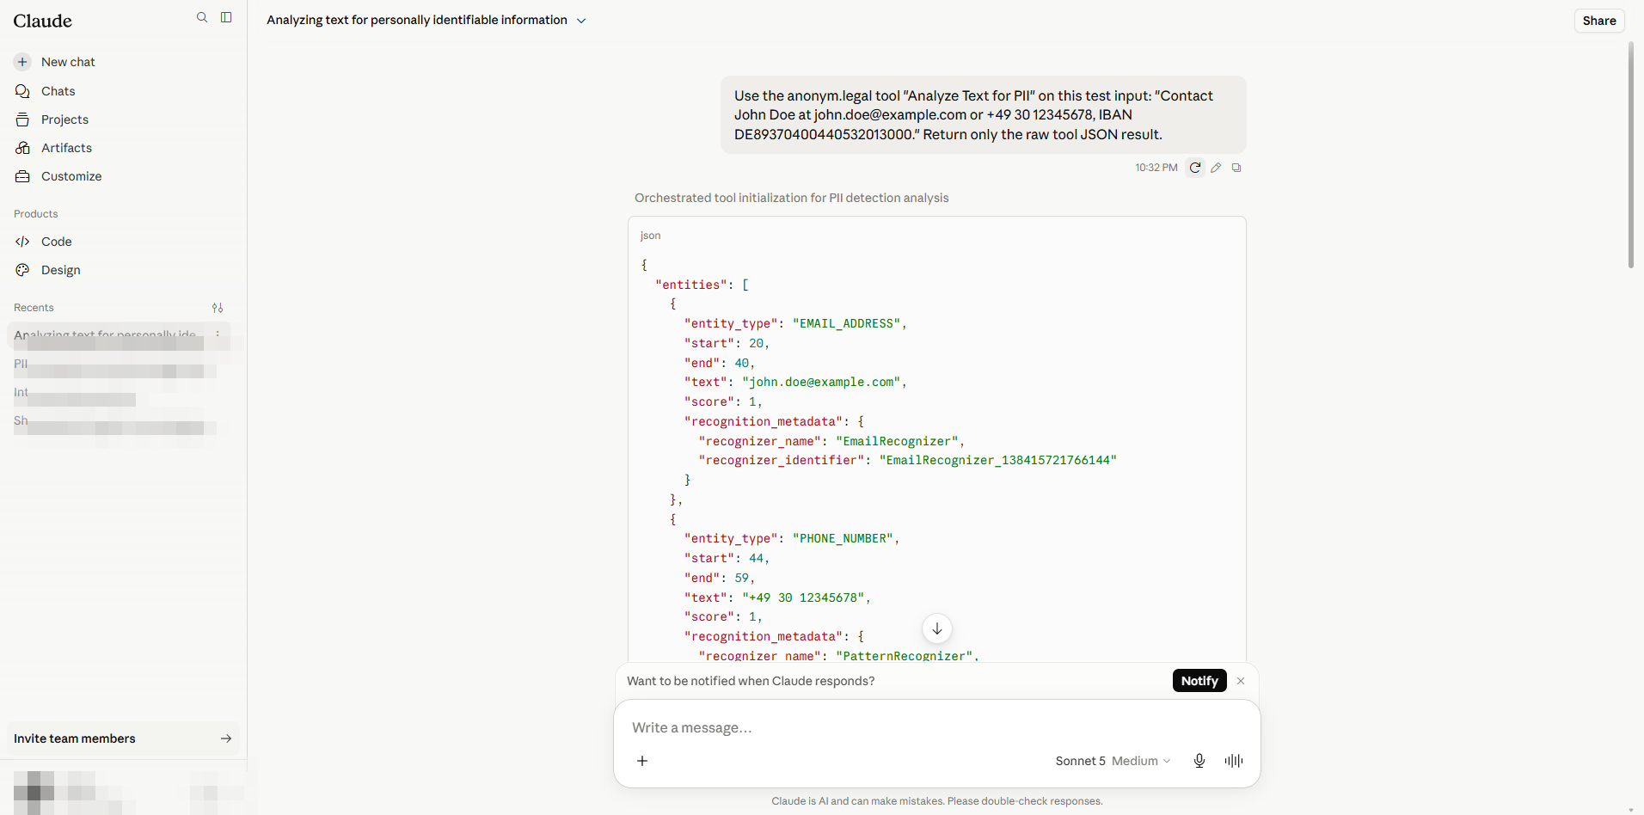Open options menu for the active recent chat
This screenshot has height=815, width=1644.
(218, 334)
